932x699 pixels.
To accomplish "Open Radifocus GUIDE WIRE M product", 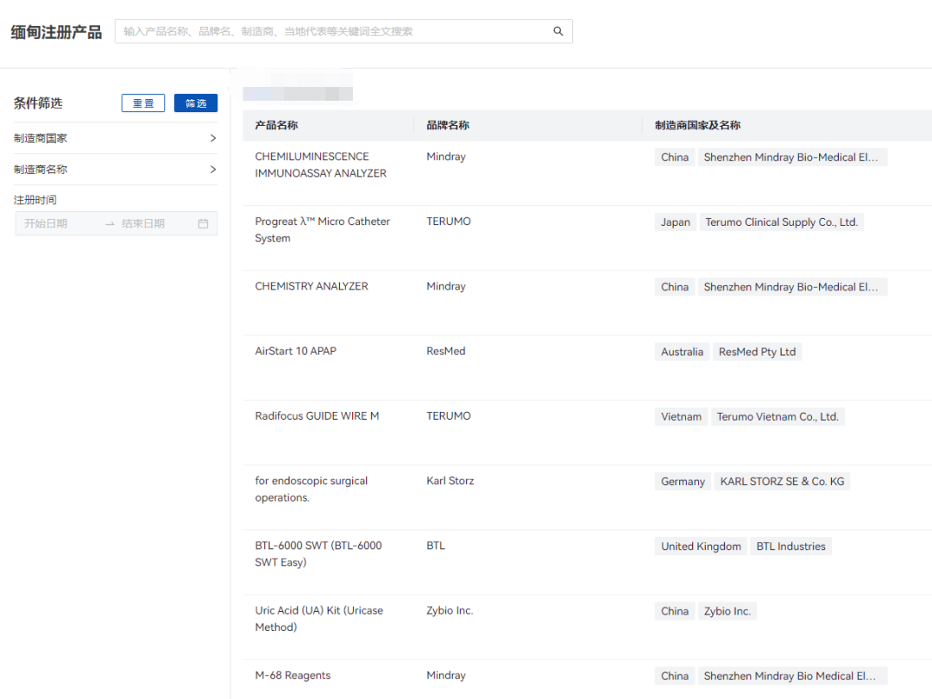I will (317, 415).
